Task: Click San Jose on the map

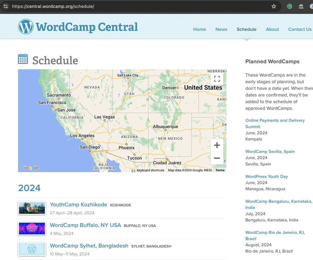Action: click(66, 110)
